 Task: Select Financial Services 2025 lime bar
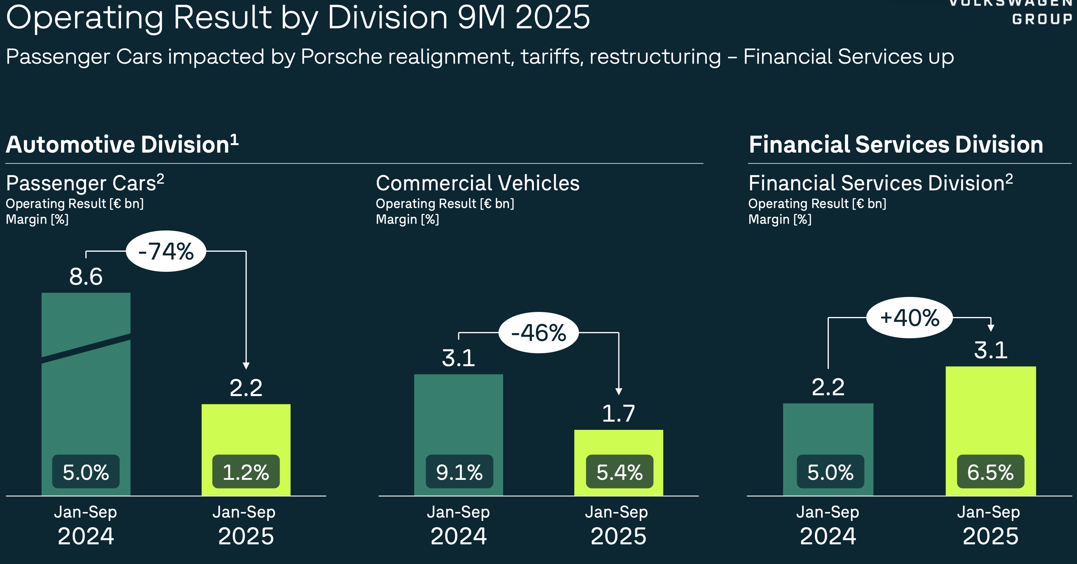click(990, 410)
